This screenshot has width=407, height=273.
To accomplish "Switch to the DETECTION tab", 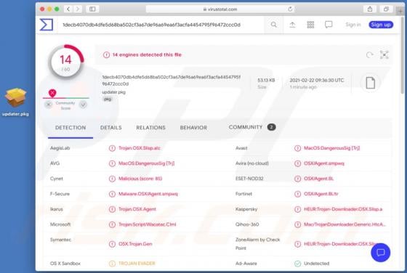I will (x=70, y=128).
